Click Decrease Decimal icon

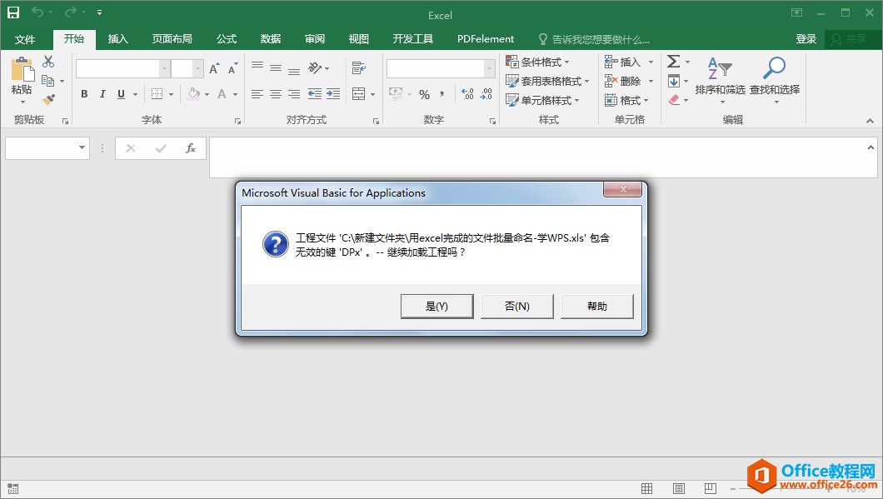point(486,94)
